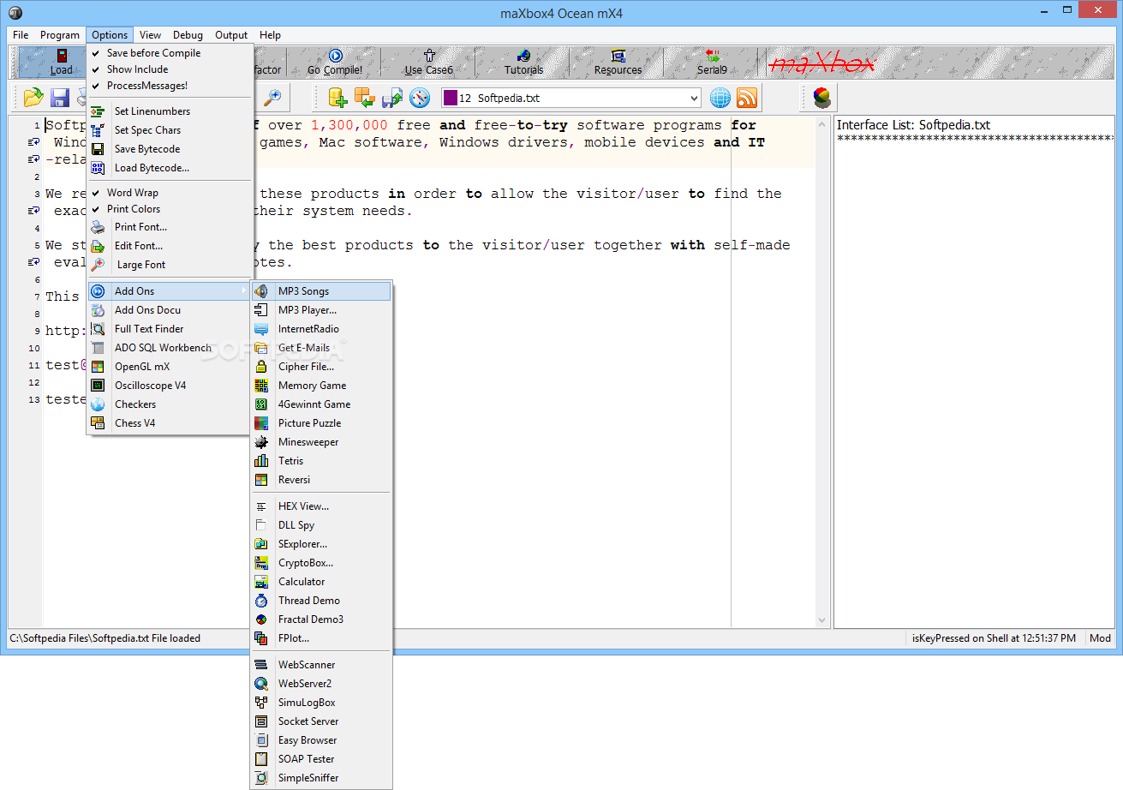The image size is (1123, 790).
Task: Click the magnifier zoom toolbar icon
Action: 272,97
